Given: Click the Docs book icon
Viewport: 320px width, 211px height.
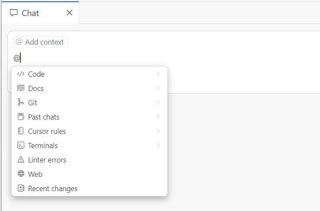Looking at the screenshot, I should click(x=20, y=88).
